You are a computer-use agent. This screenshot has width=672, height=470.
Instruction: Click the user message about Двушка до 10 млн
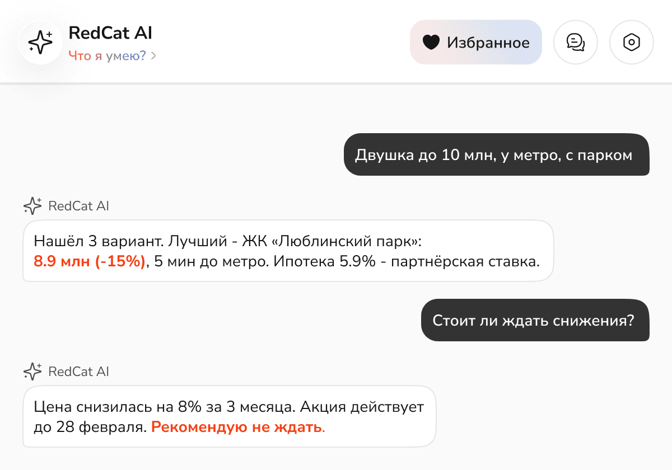point(496,155)
